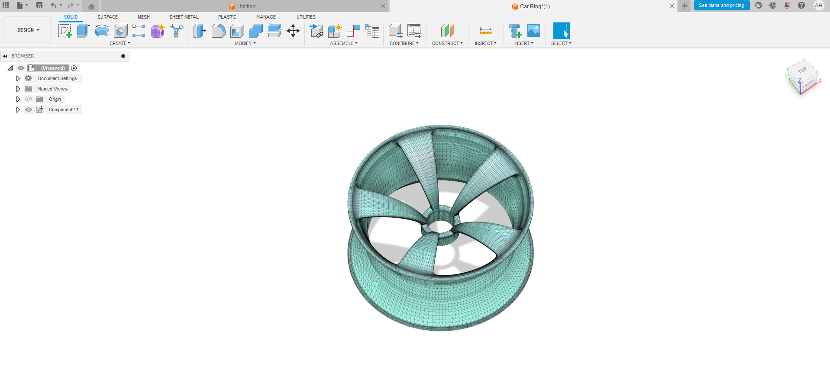830x384 pixels.
Task: Open the Modify dropdown menu
Action: pos(245,43)
